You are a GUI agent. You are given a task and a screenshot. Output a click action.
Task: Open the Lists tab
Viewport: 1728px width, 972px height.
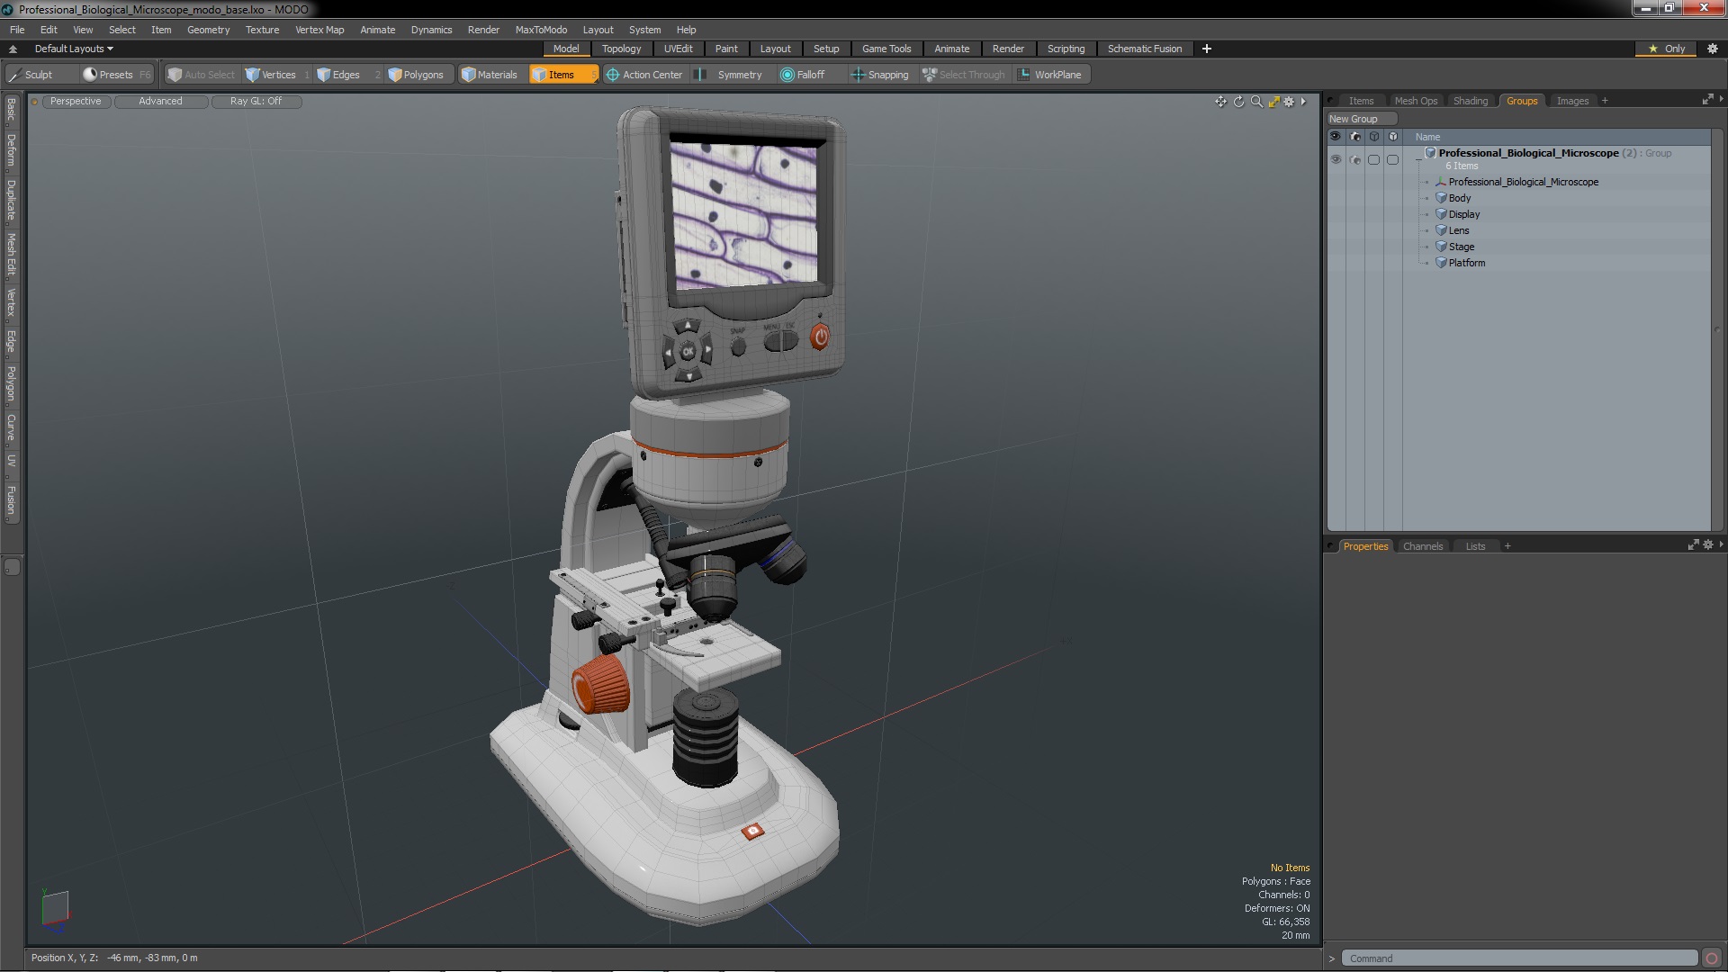click(1475, 546)
